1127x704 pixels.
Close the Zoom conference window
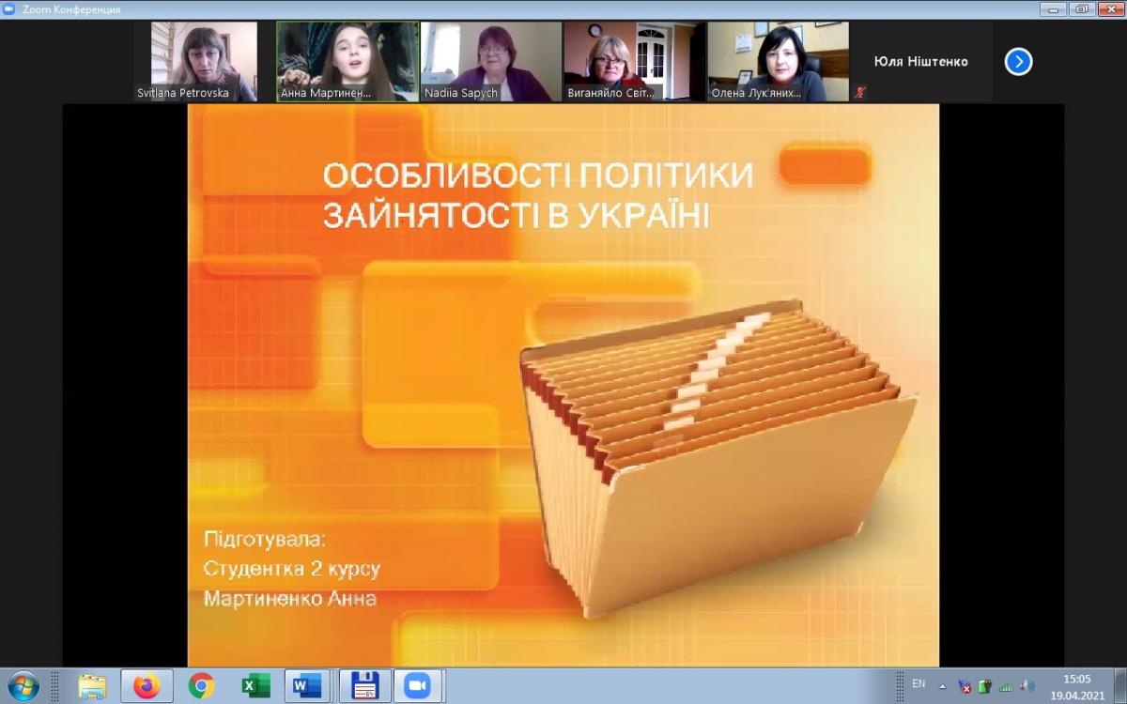click(1110, 8)
